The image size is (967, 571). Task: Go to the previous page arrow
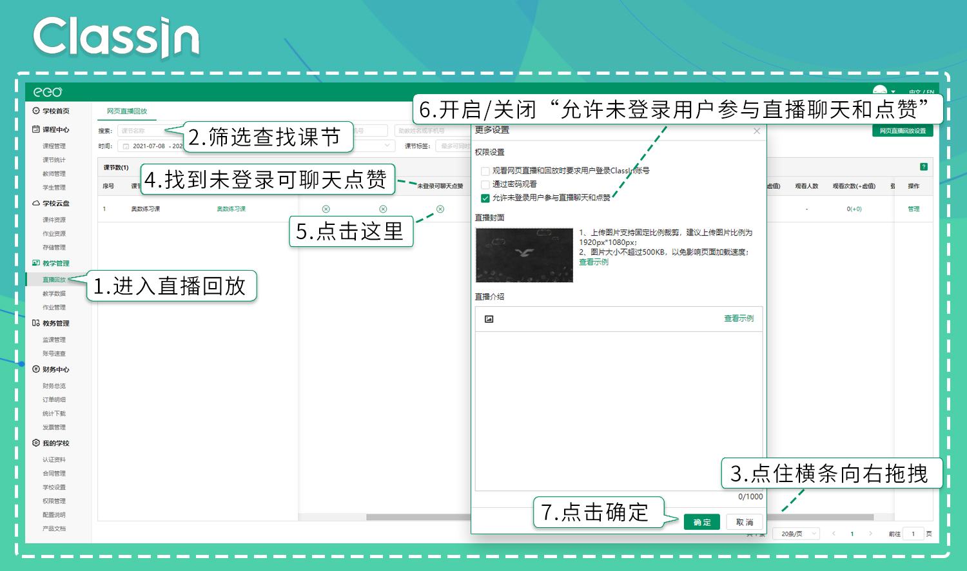click(x=834, y=534)
